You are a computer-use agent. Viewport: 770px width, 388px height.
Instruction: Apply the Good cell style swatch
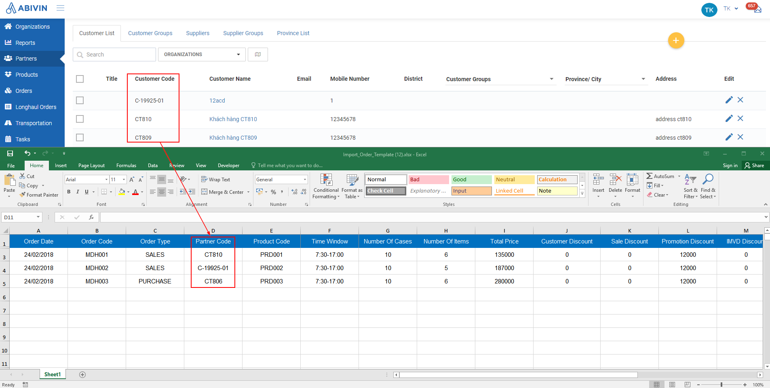[x=471, y=180]
